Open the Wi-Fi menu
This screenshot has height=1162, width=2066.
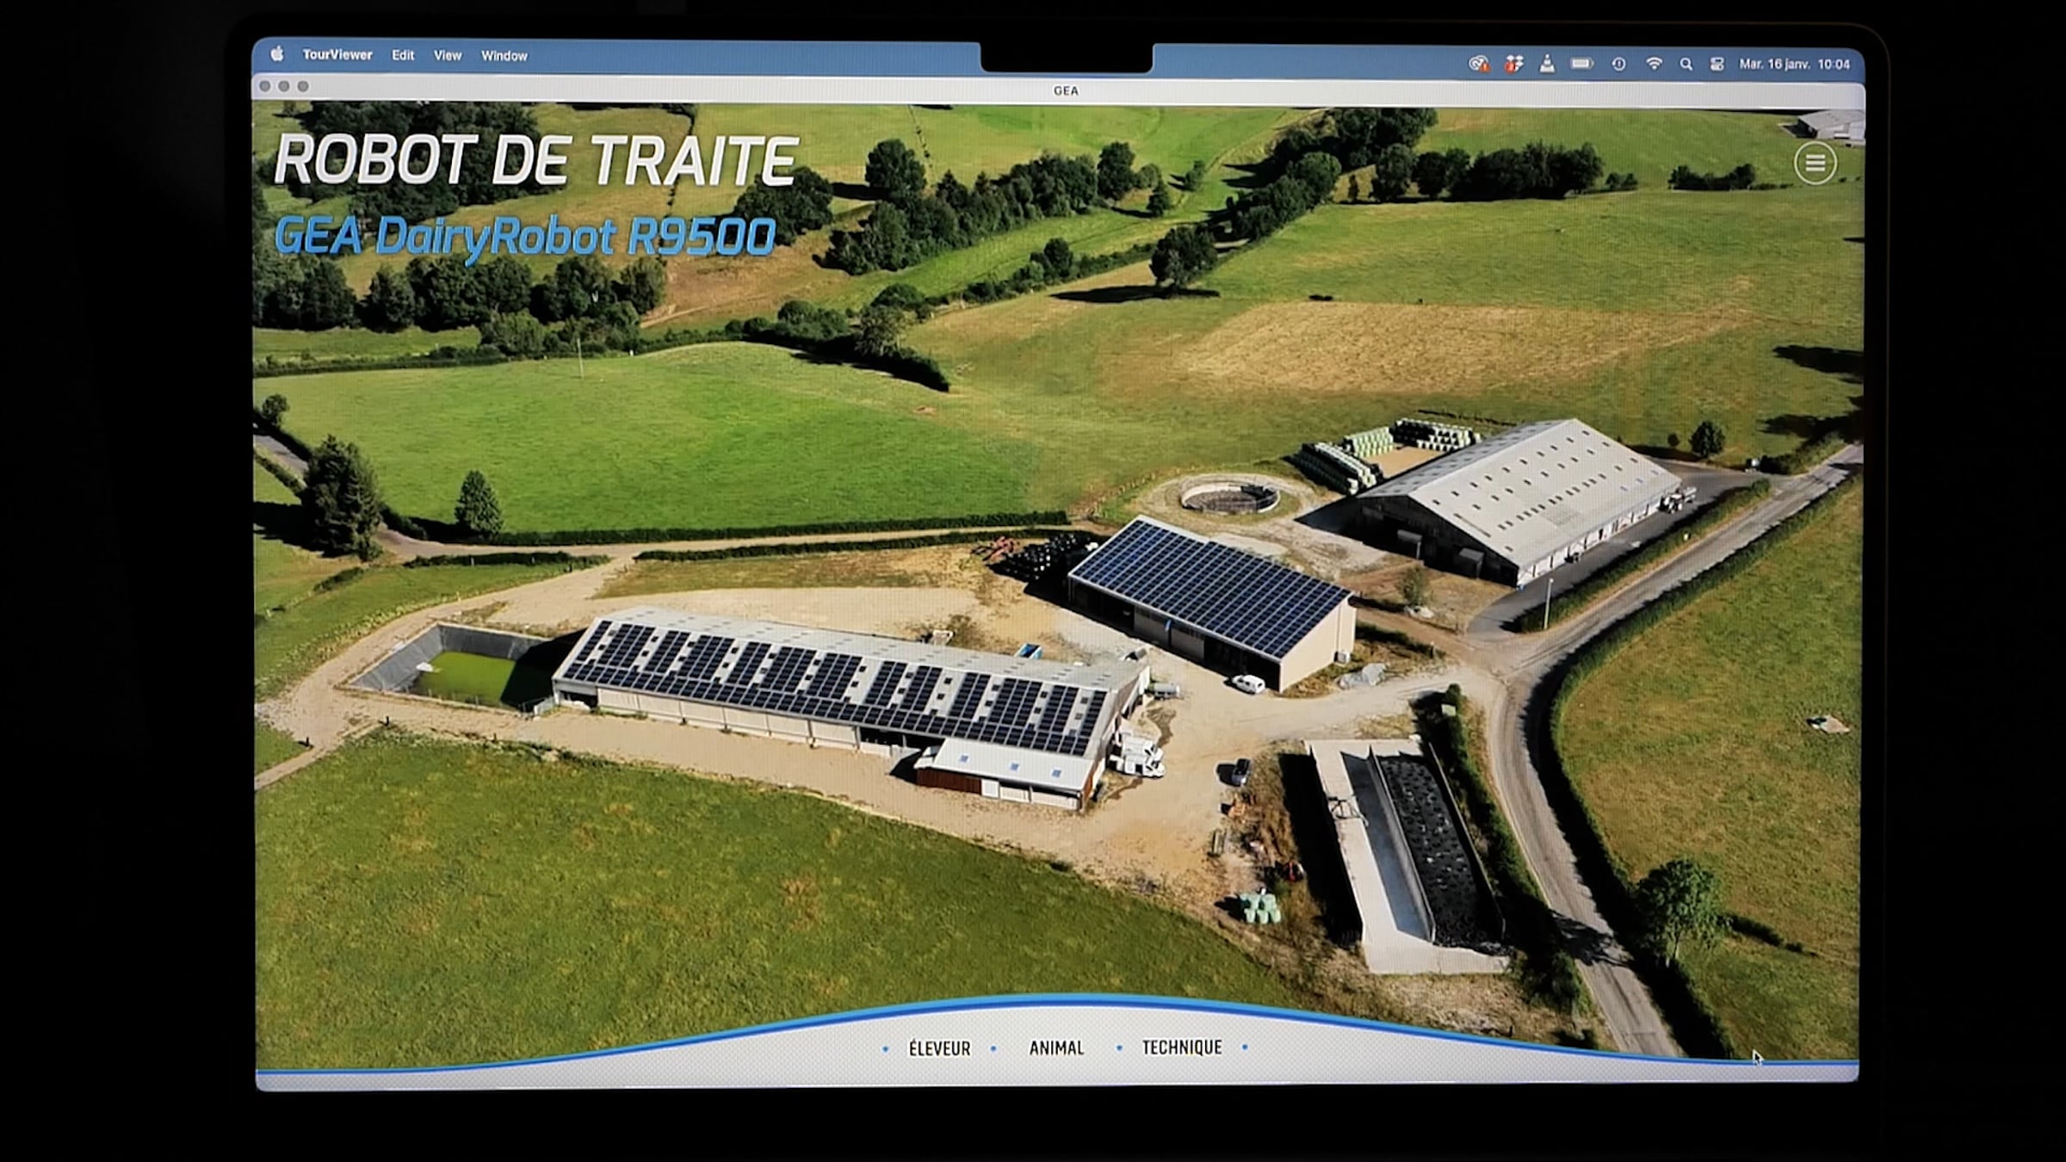tap(1654, 64)
